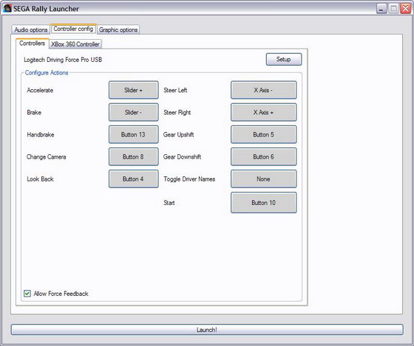The image size is (414, 346).
Task: Change Gear Upshift binding, Button 5
Action: (263, 134)
